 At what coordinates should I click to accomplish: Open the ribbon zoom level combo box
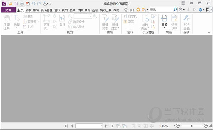coord(83,16)
